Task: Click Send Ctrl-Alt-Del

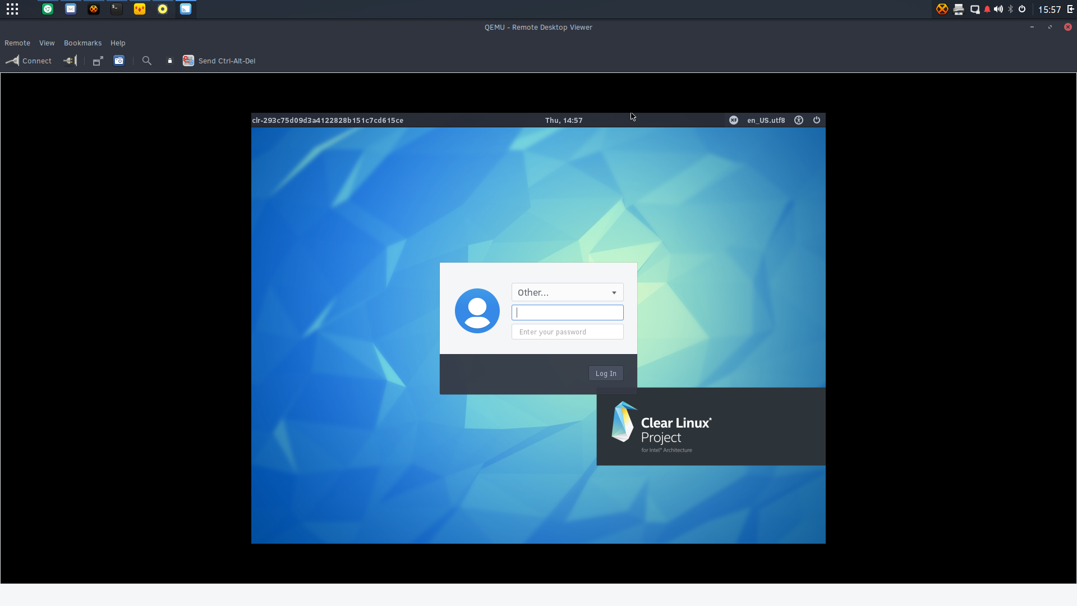Action: coord(219,61)
